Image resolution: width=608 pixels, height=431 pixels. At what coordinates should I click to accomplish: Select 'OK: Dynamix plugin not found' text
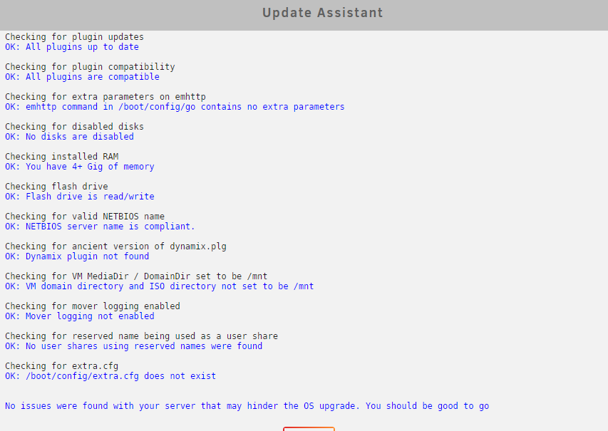[77, 256]
